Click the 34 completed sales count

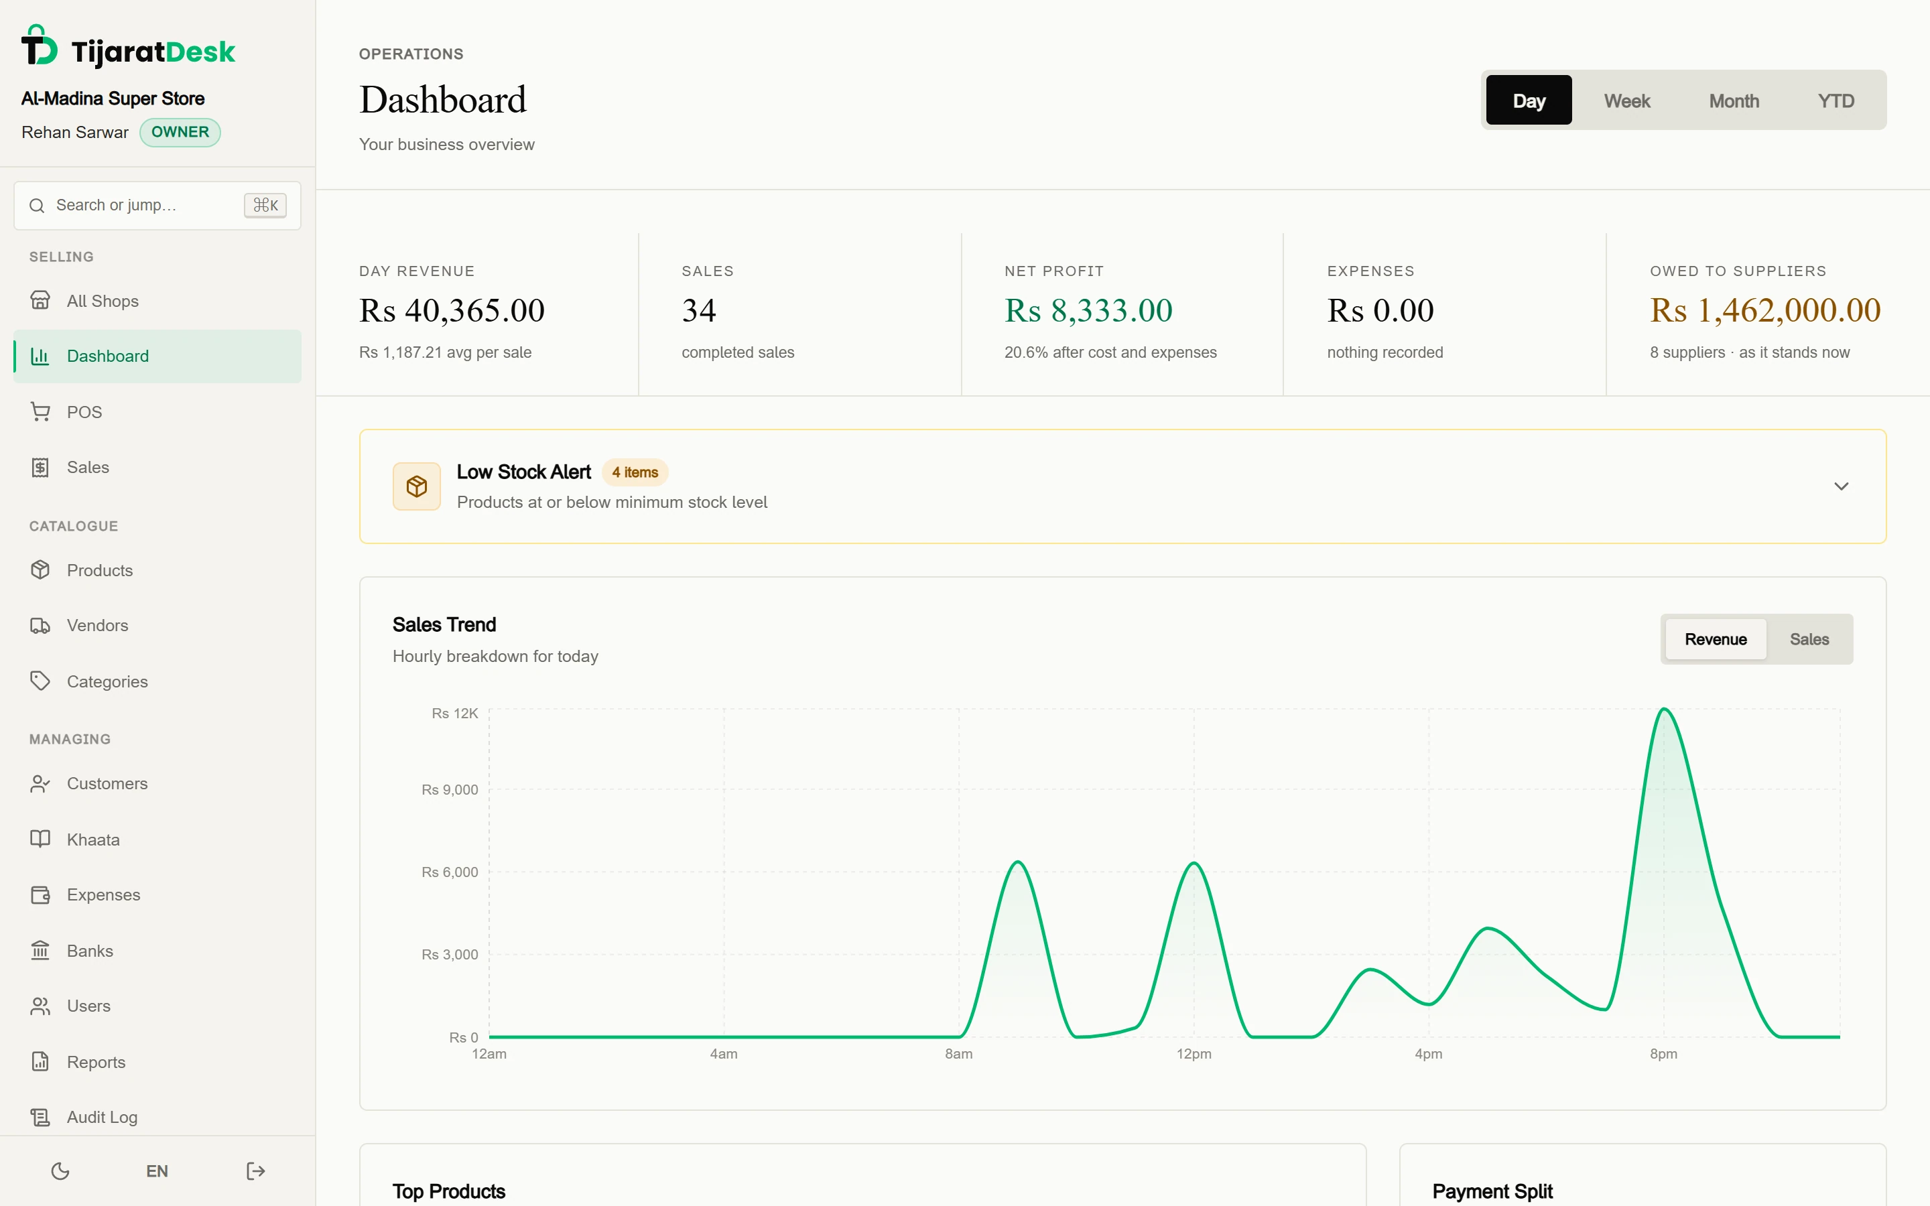(x=699, y=310)
